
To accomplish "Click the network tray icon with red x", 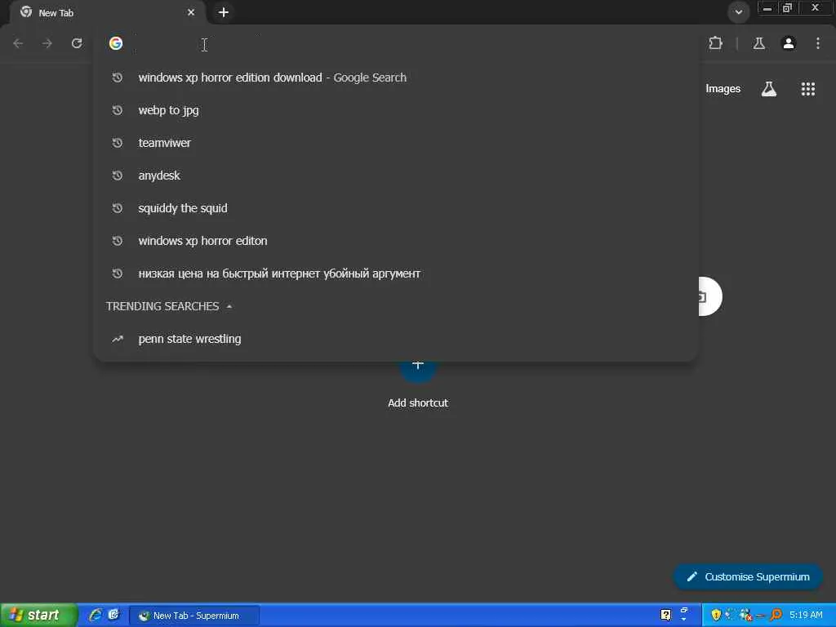I will click(746, 616).
